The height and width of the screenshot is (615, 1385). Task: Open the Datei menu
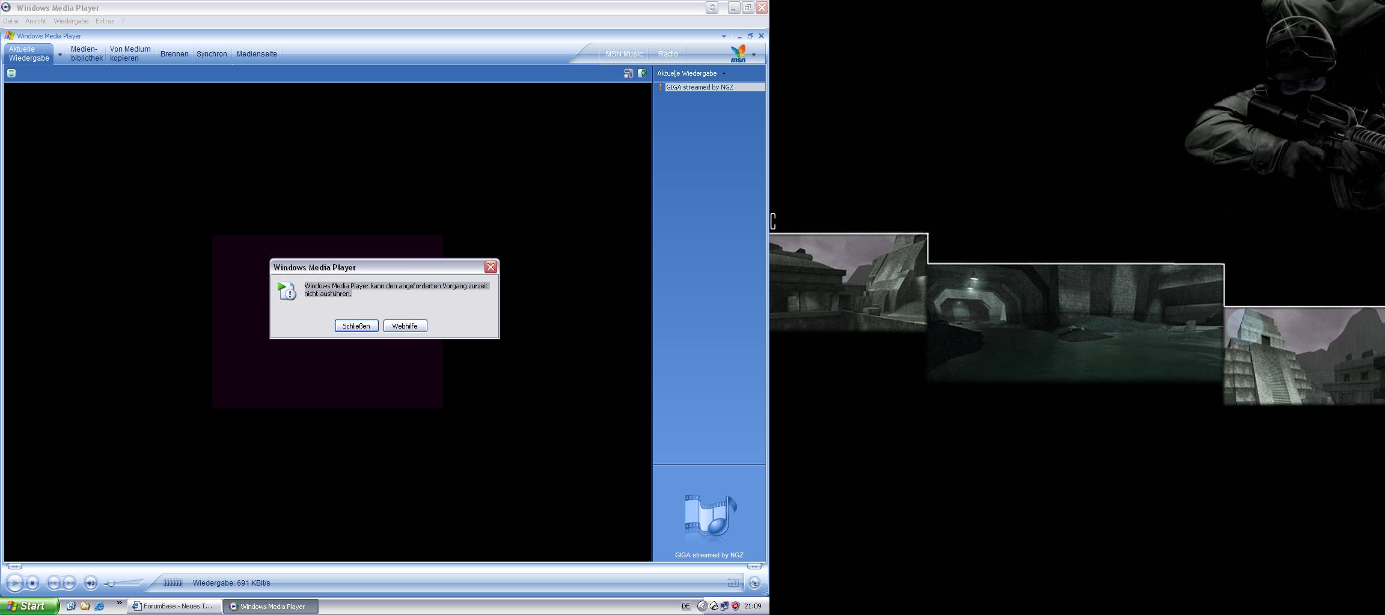(10, 21)
